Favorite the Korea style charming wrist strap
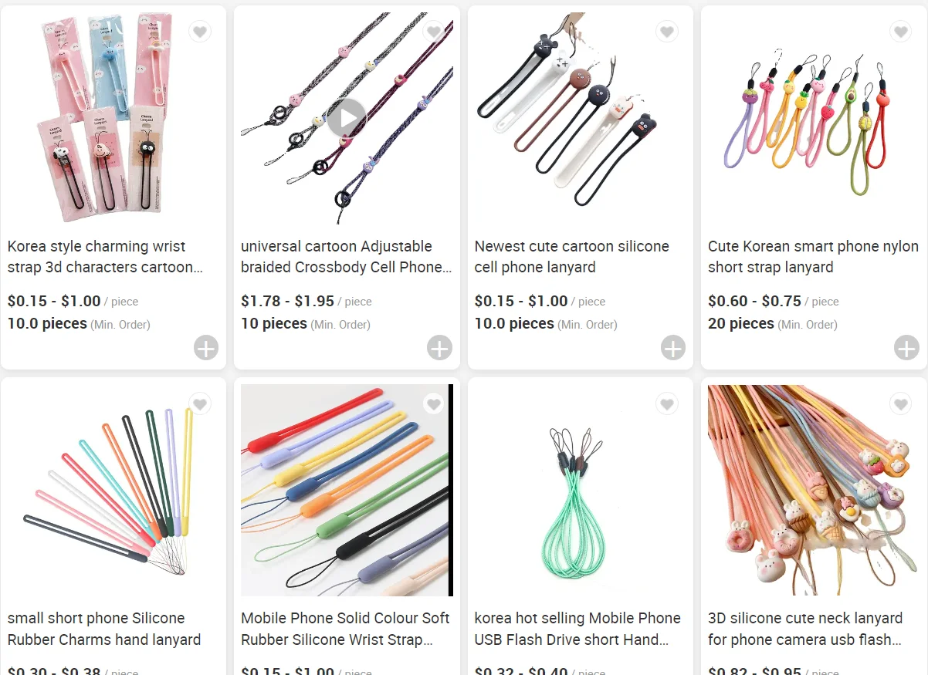The height and width of the screenshot is (675, 928). 200,32
